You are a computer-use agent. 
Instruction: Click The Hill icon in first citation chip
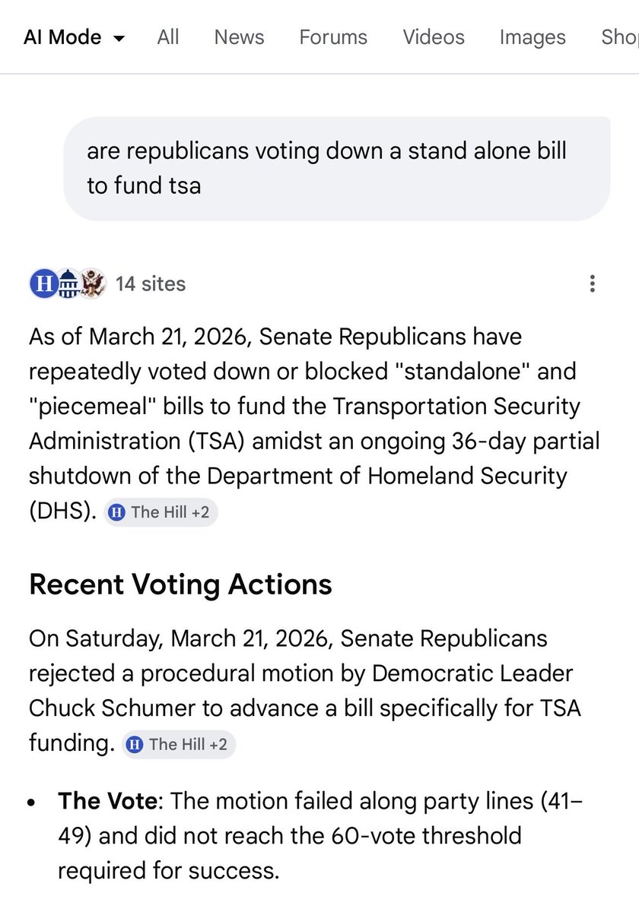pos(118,512)
